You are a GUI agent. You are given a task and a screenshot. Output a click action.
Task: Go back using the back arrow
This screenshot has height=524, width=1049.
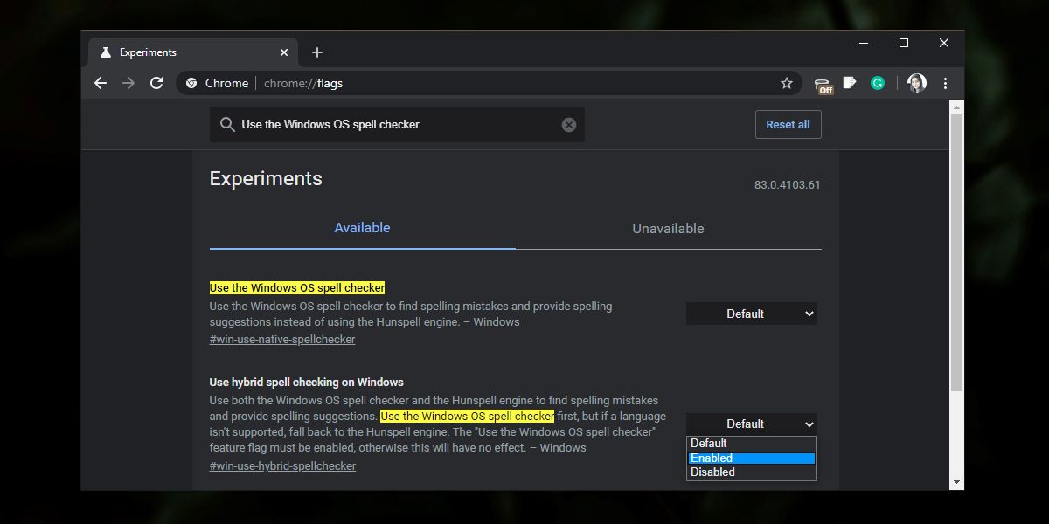(x=101, y=83)
